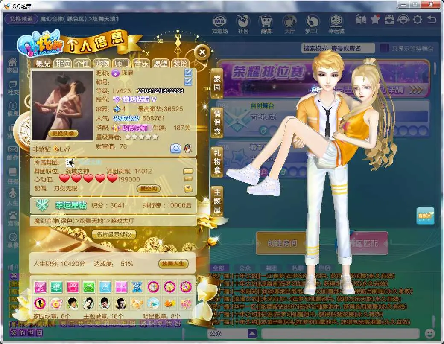Select the 私聊 chat tab
Viewport: 444px width, 344px height.
298,268
